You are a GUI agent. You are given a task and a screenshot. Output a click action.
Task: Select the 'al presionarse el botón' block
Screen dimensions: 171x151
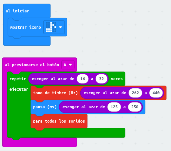32,65
